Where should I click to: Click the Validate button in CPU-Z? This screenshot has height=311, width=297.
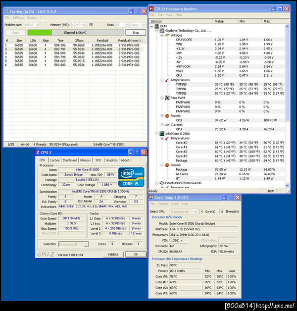pos(113,254)
